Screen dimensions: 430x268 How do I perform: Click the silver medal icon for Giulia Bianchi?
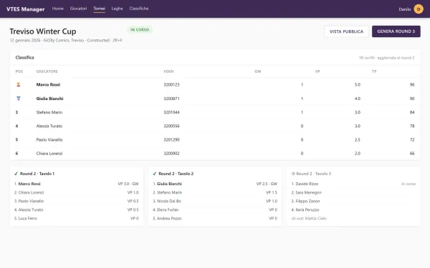pyautogui.click(x=19, y=99)
